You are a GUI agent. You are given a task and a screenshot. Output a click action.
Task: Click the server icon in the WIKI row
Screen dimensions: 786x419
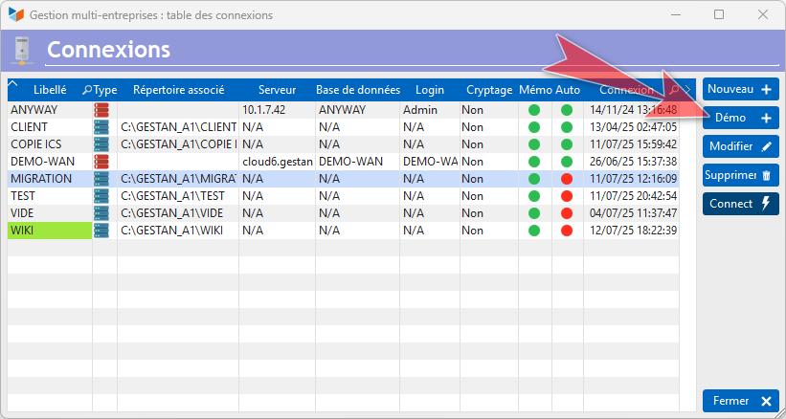101,231
